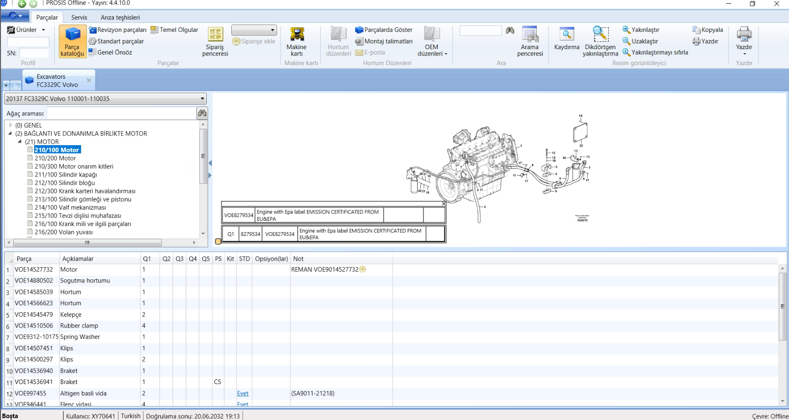Click Parçalarda Göster button
Viewport: 789px width, 420px height.
pos(384,30)
